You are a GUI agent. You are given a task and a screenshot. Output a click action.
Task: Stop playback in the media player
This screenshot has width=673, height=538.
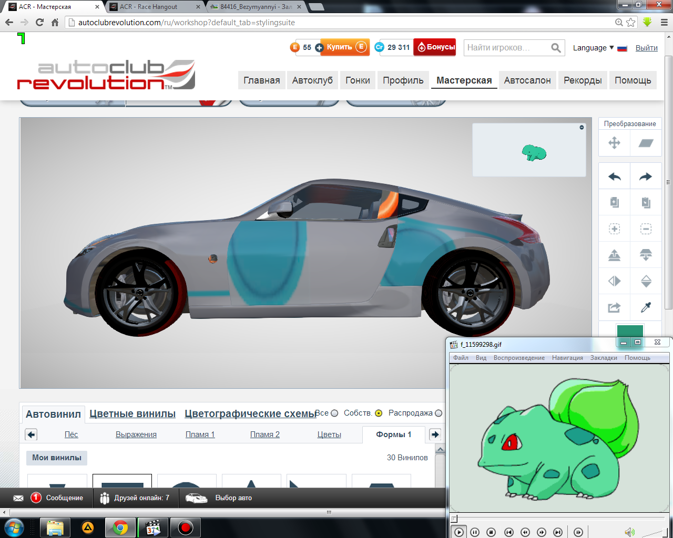(491, 532)
